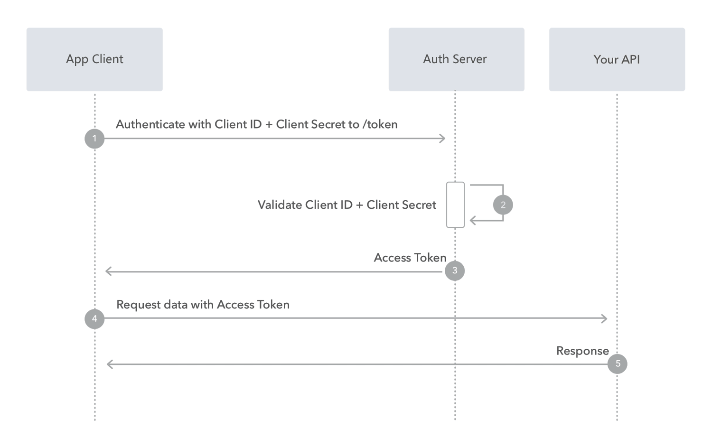Image resolution: width=712 pixels, height=438 pixels.
Task: Click the 'Response' label
Action: [x=582, y=351]
